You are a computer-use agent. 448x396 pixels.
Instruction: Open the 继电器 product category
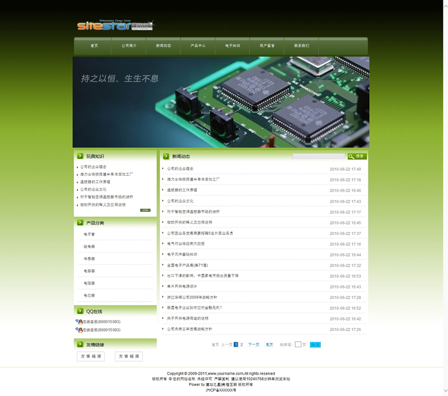pos(90,246)
